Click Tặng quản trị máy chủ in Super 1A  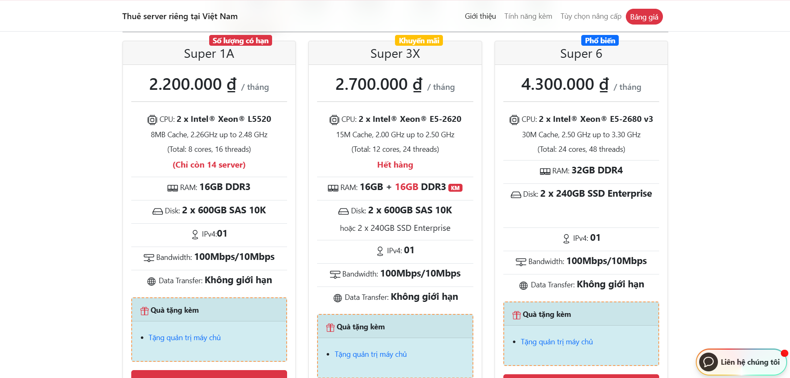pyautogui.click(x=185, y=338)
